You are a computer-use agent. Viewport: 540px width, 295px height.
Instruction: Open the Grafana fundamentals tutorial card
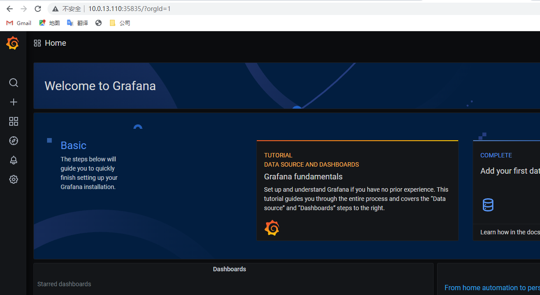[357, 190]
